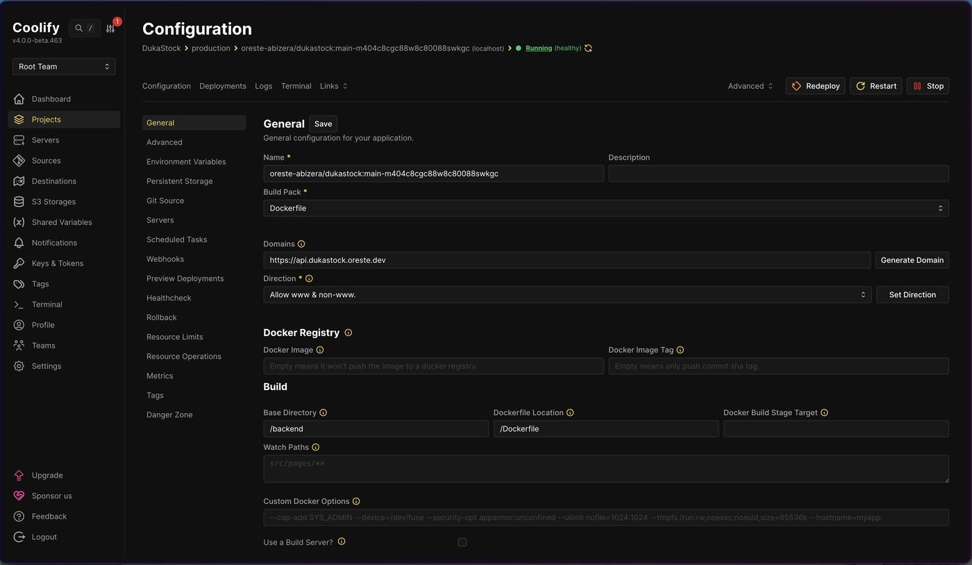Open Scheduled Tasks section
Image resolution: width=972 pixels, height=565 pixels.
(x=177, y=239)
